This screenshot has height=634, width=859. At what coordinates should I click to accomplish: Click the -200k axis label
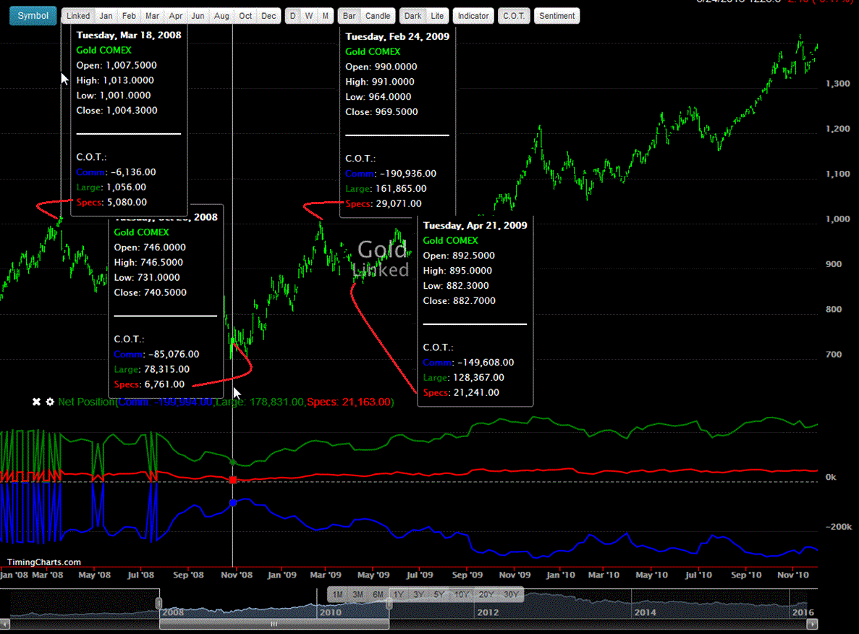839,527
